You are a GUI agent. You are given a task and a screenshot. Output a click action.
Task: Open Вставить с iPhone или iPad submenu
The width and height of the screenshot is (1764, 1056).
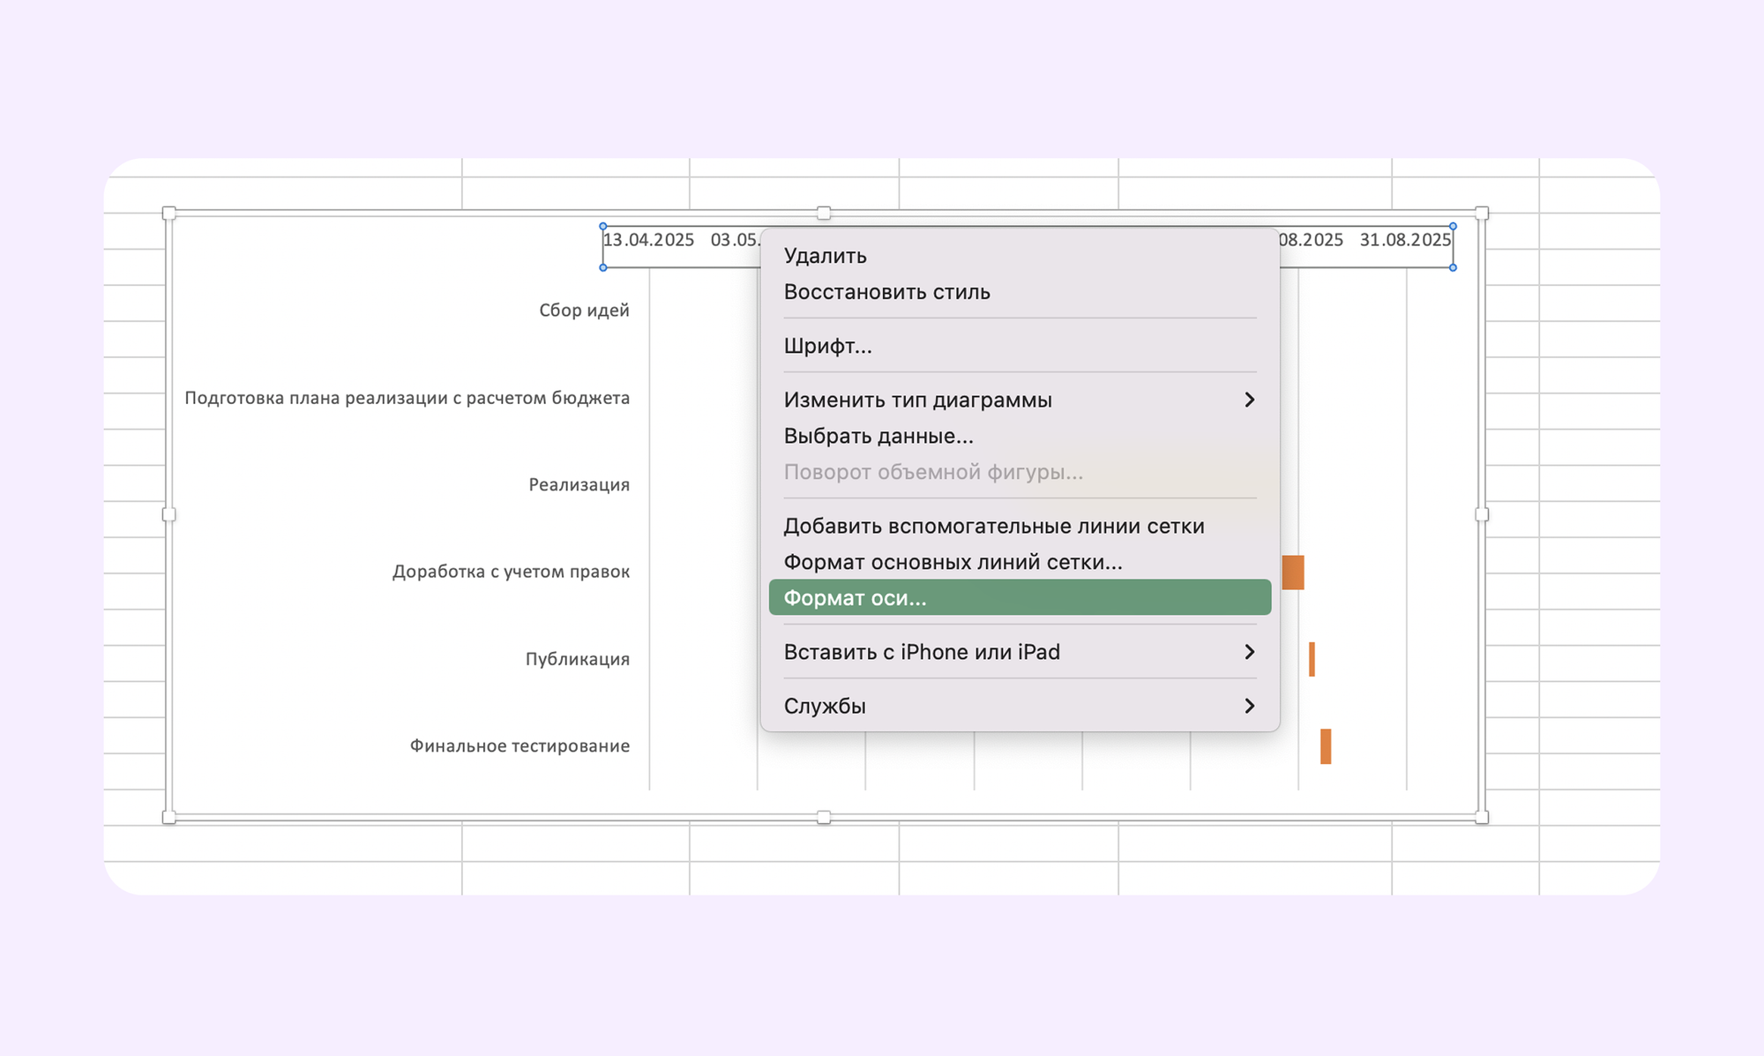pos(1020,652)
